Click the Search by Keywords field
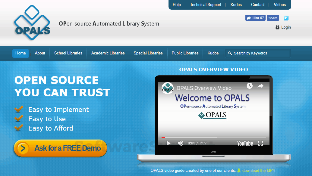 pos(258,53)
